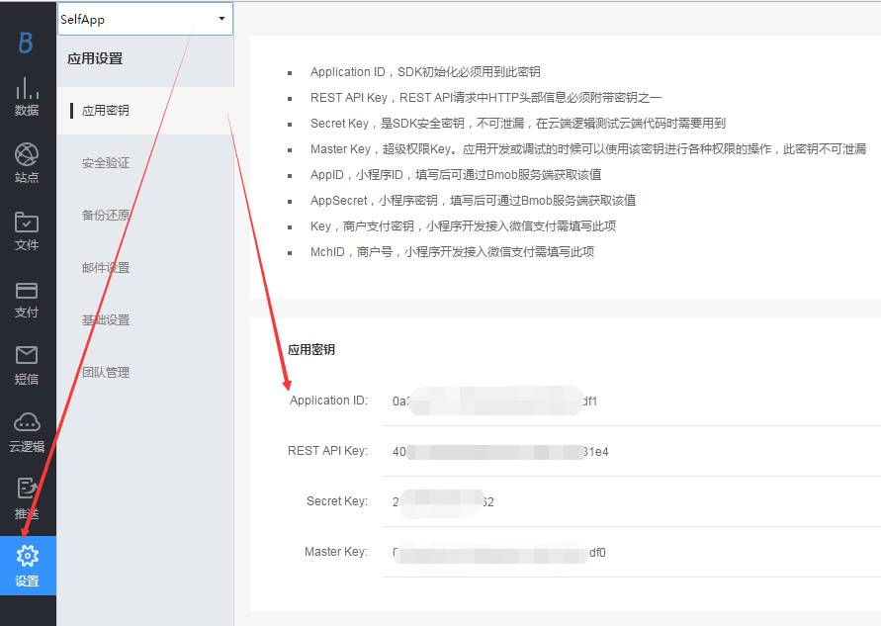Click the bullet line about Key 商户支付密钥

click(x=463, y=225)
